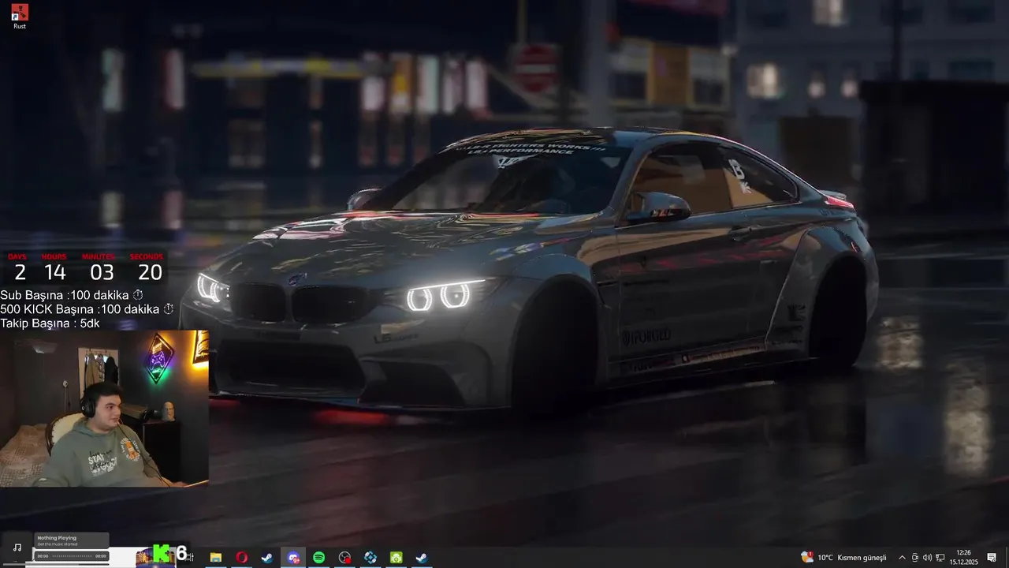This screenshot has height=568, width=1009.
Task: Click the subathon countdown timer
Action: [85, 268]
